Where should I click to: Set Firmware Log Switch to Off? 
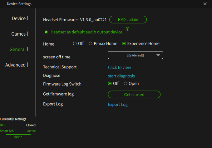pyautogui.click(x=110, y=84)
